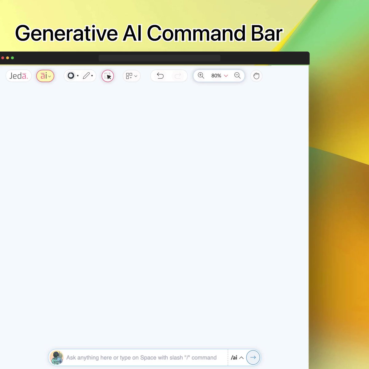Zoom out using the magnifier minus icon
This screenshot has width=369, height=369.
[x=237, y=76]
